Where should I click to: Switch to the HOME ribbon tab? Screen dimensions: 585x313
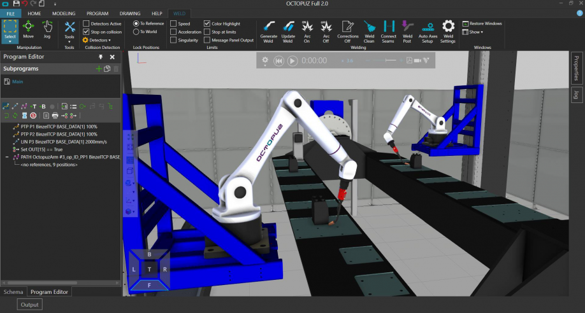click(34, 13)
